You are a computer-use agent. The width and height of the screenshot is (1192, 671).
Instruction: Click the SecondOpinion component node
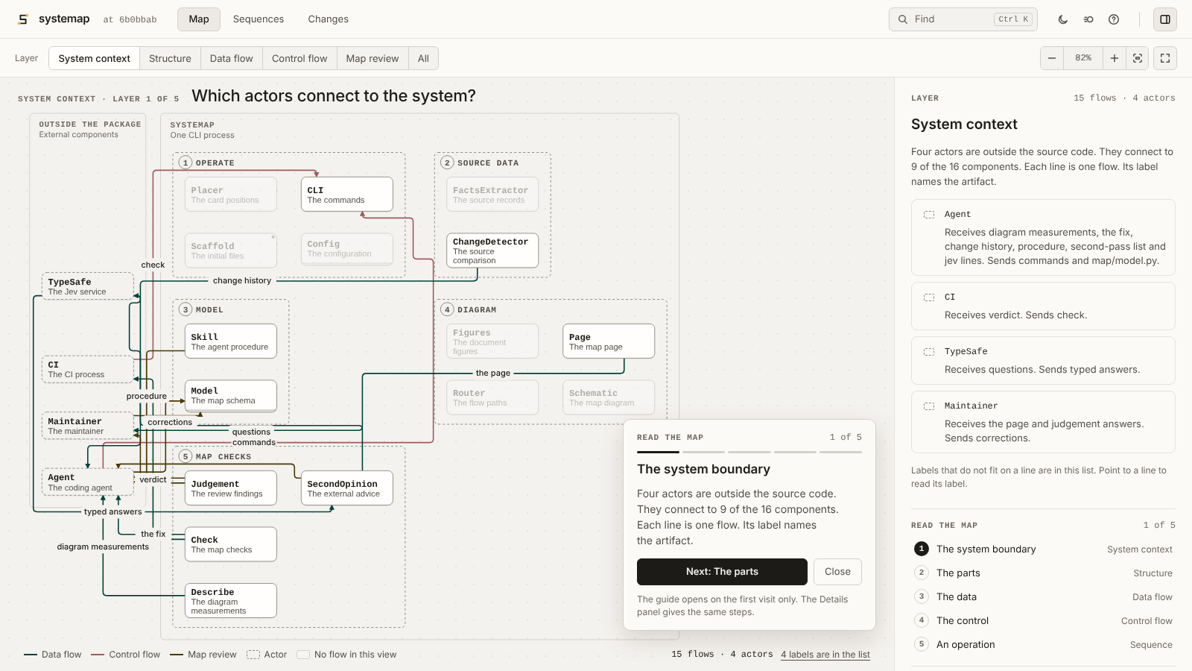[x=347, y=488]
